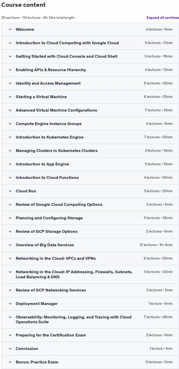Screen dimensions: 179x369
Task: Toggle chevron beside Introduction to App Engine
Action: [x=10, y=164]
